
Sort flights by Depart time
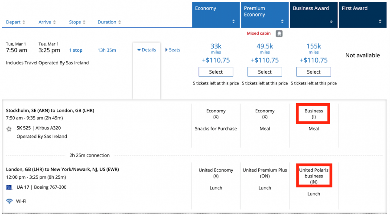(x=16, y=22)
